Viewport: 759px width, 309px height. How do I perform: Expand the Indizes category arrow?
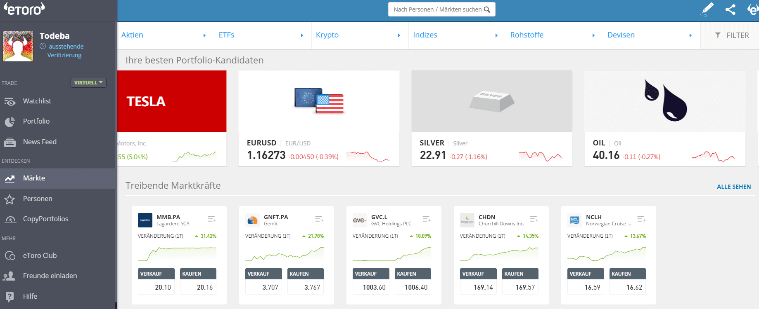(496, 35)
